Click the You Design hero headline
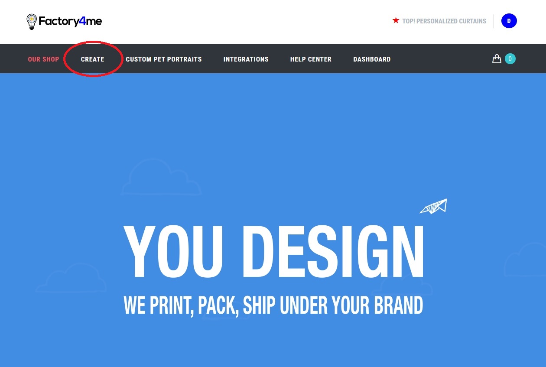546x367 pixels. (274, 252)
